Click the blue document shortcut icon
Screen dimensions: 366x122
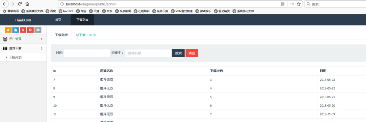coord(16,30)
